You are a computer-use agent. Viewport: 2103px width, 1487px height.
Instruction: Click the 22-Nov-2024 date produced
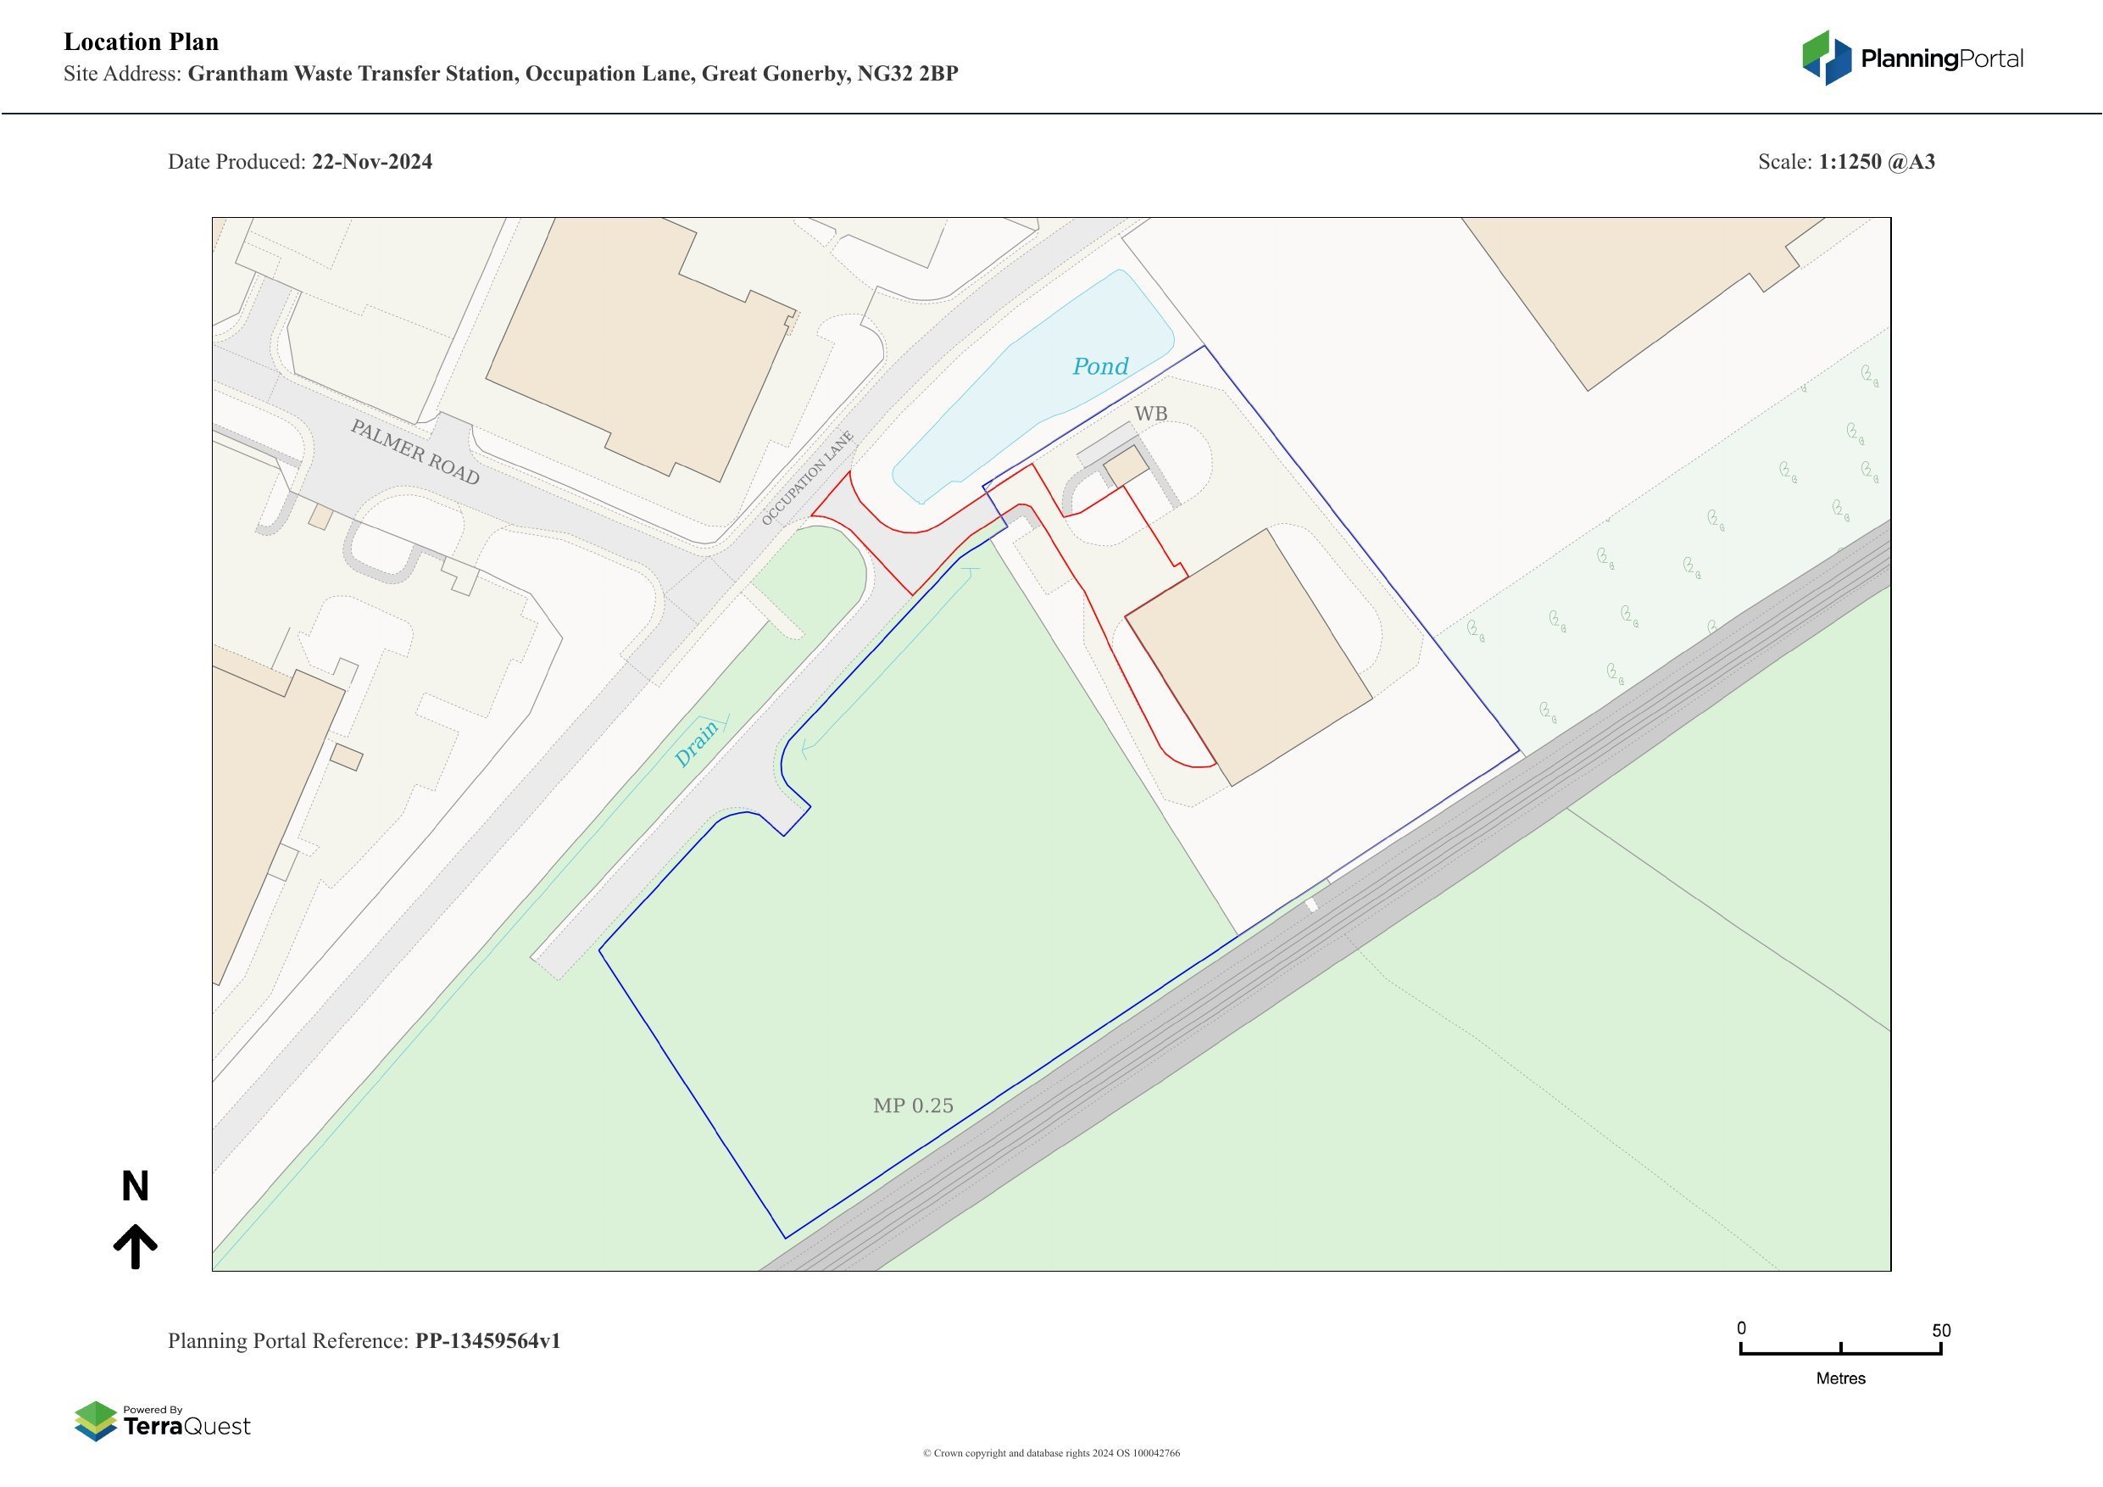pyautogui.click(x=372, y=162)
